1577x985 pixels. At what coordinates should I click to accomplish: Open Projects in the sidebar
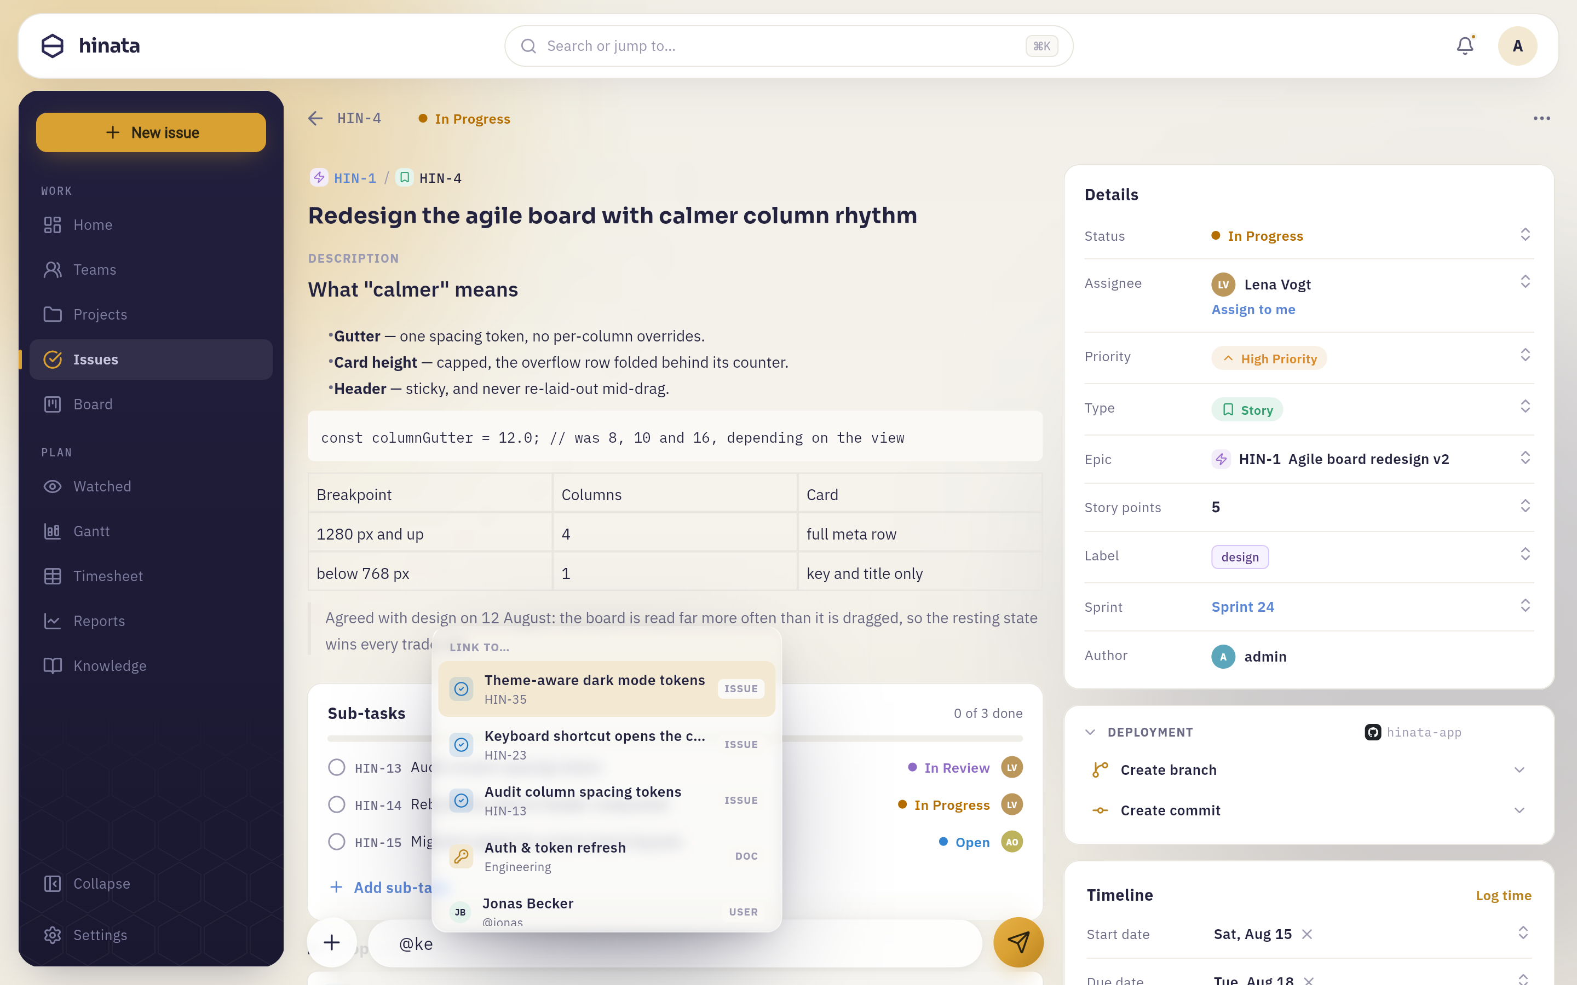pos(151,315)
